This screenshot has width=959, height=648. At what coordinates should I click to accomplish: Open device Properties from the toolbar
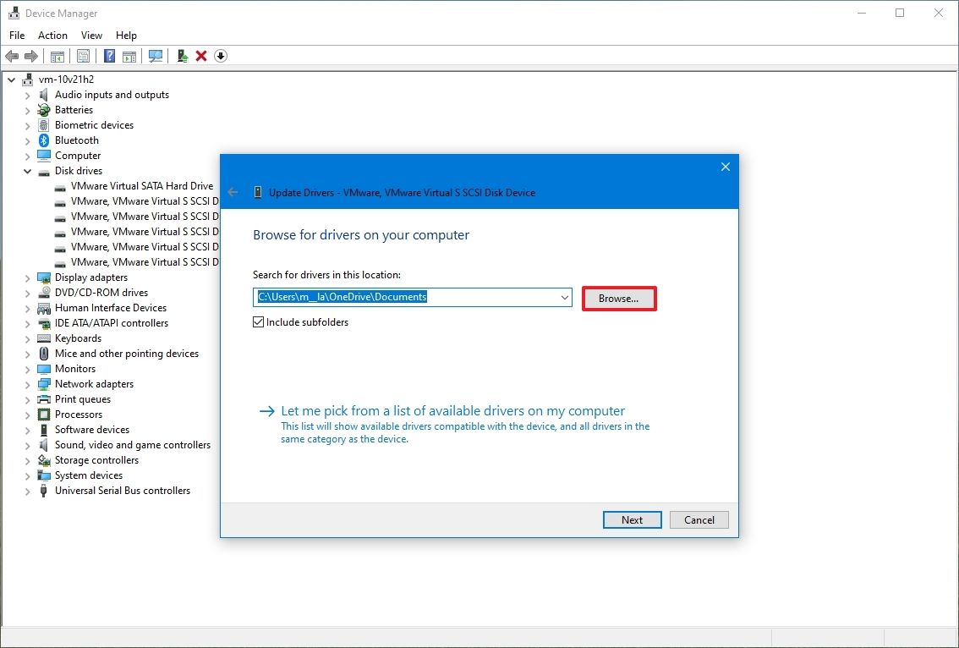click(x=83, y=56)
